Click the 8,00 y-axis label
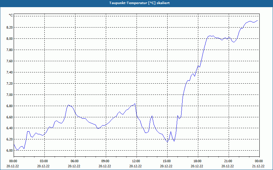Viewport: 273px width, 170px height. [x=10, y=38]
